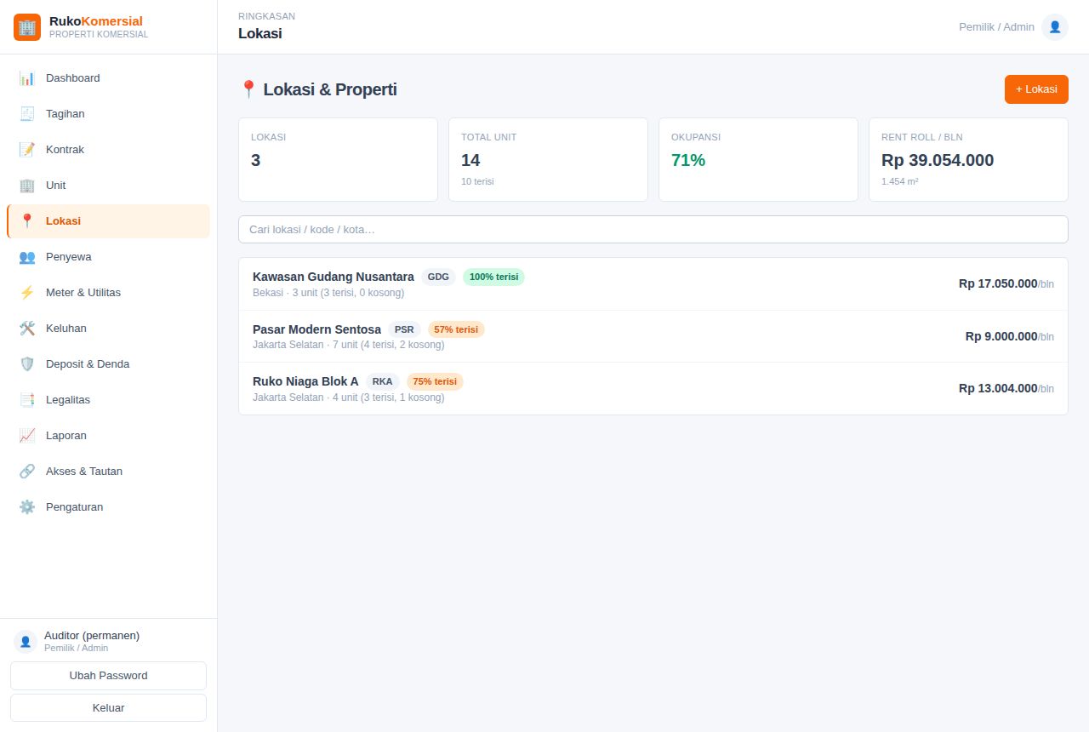The image size is (1089, 732).
Task: Click the Legalitas bookmark tabs icon
Action: point(27,400)
